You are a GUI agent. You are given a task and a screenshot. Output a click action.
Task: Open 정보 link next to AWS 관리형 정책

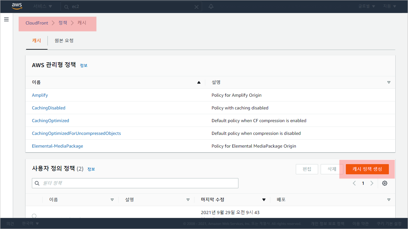(84, 65)
